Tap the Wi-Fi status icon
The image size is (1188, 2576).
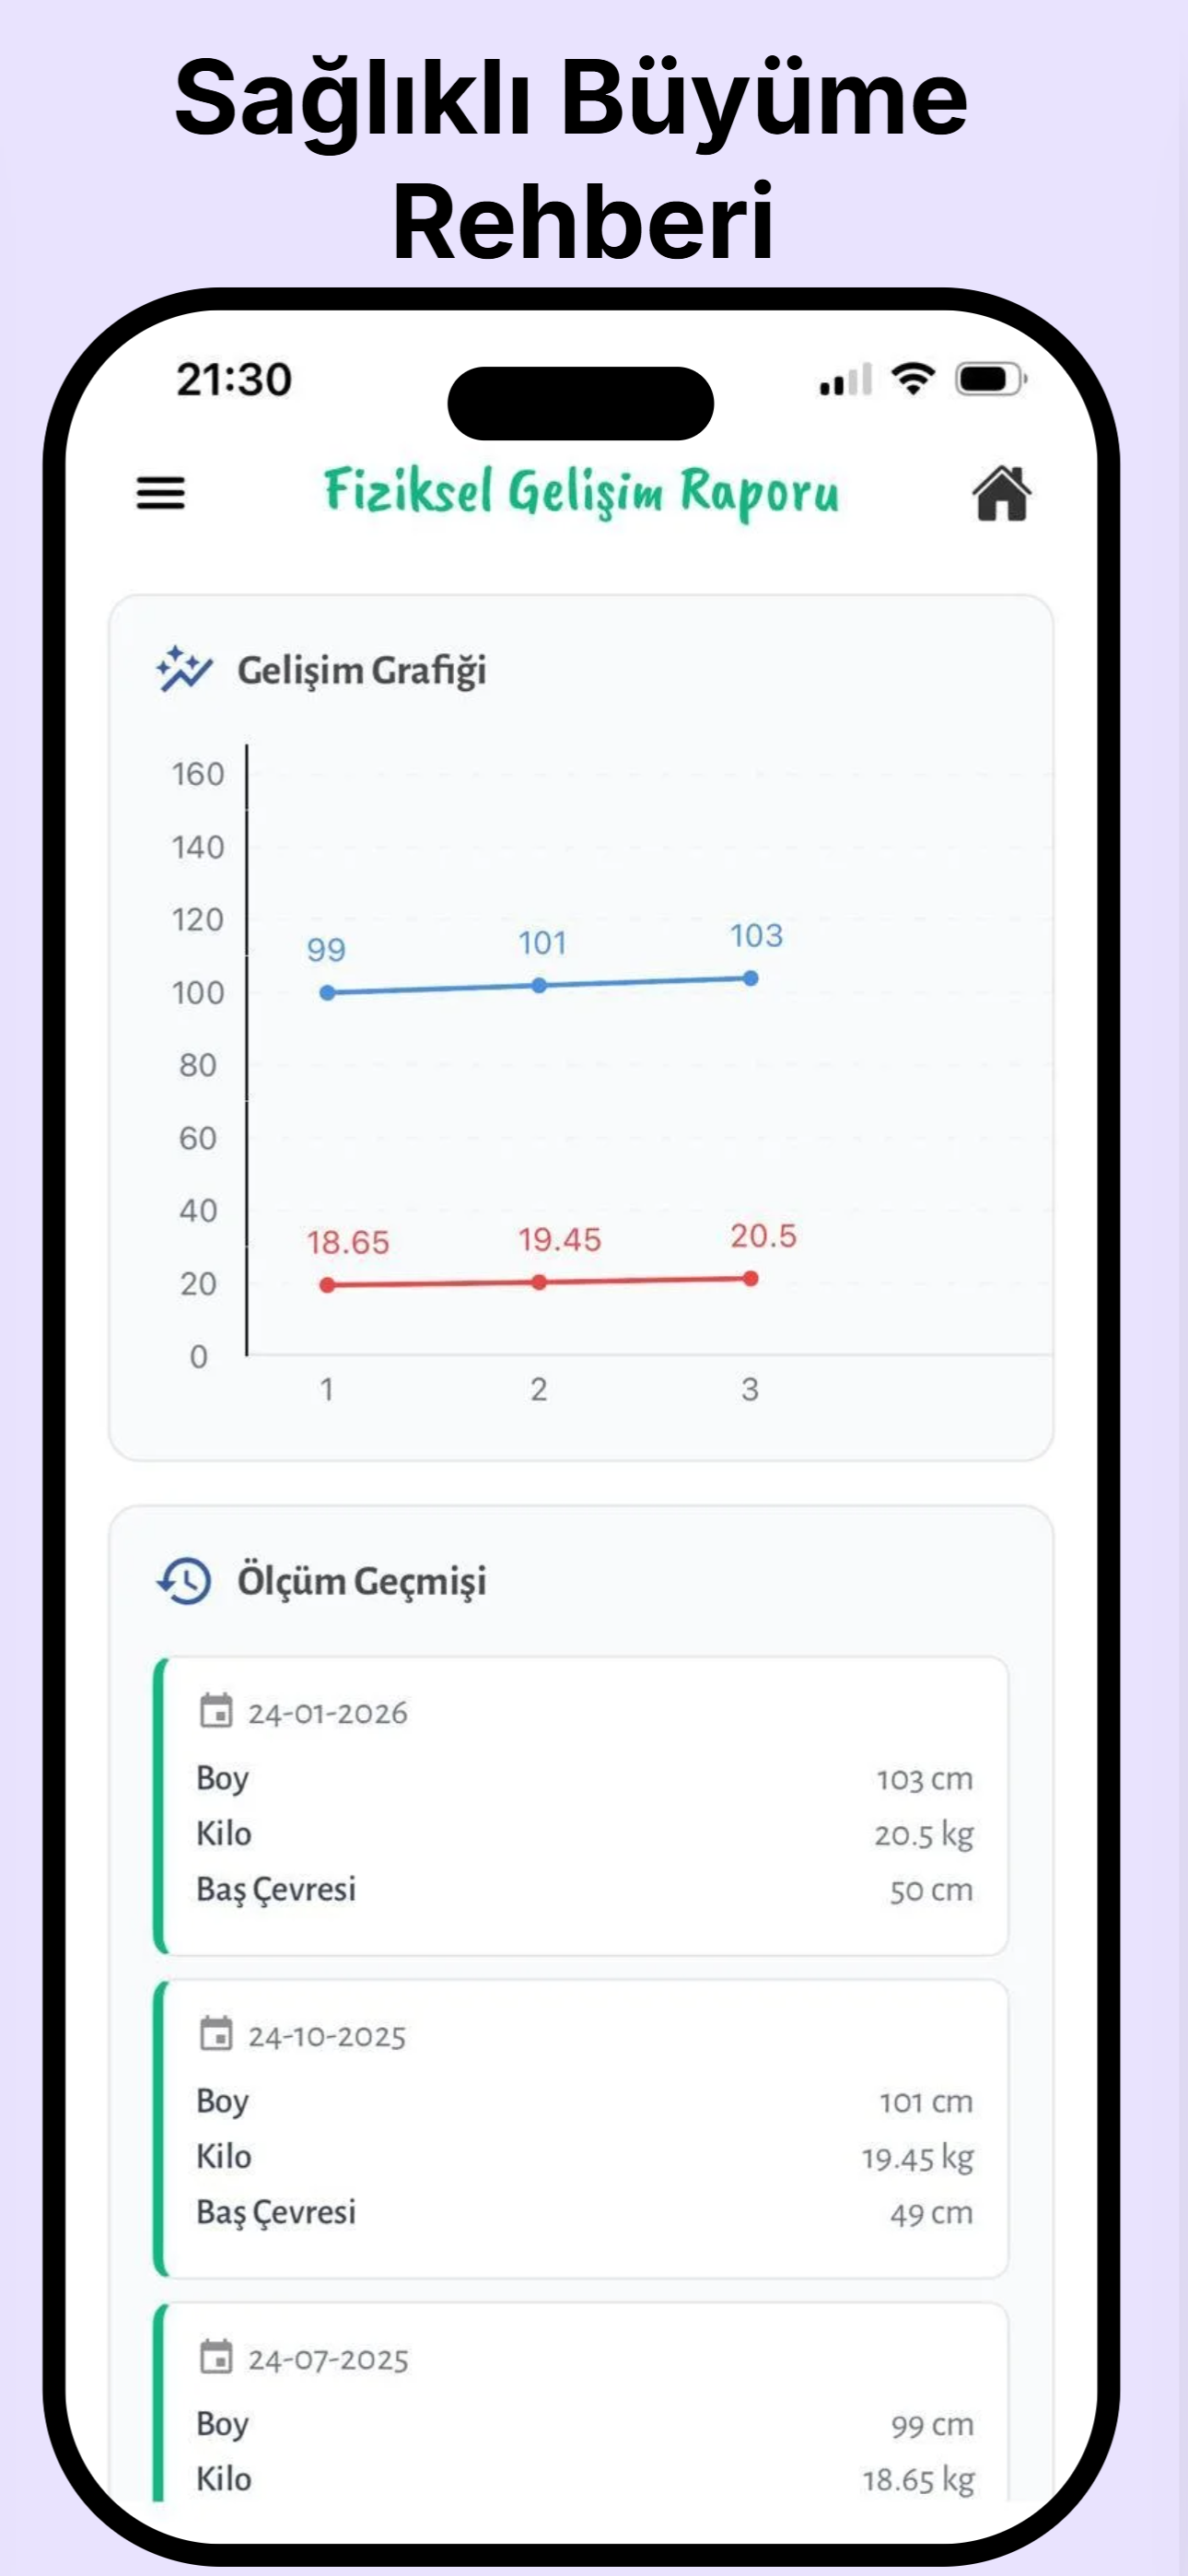[911, 381]
